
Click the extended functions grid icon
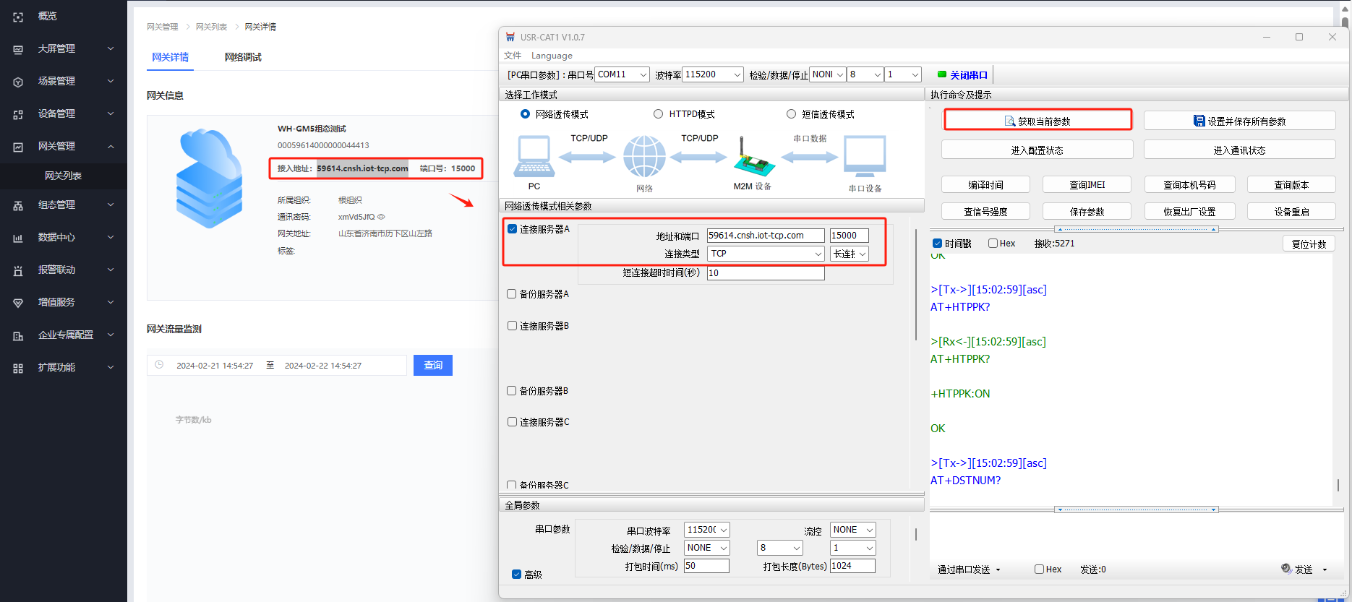pyautogui.click(x=18, y=368)
